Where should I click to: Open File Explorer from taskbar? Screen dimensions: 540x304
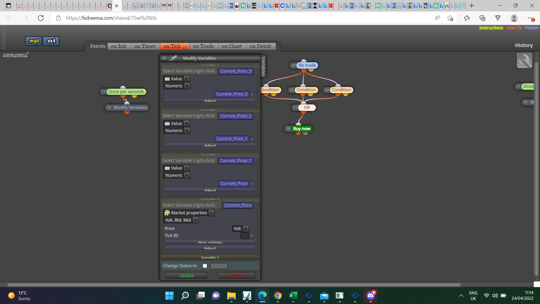click(x=231, y=296)
